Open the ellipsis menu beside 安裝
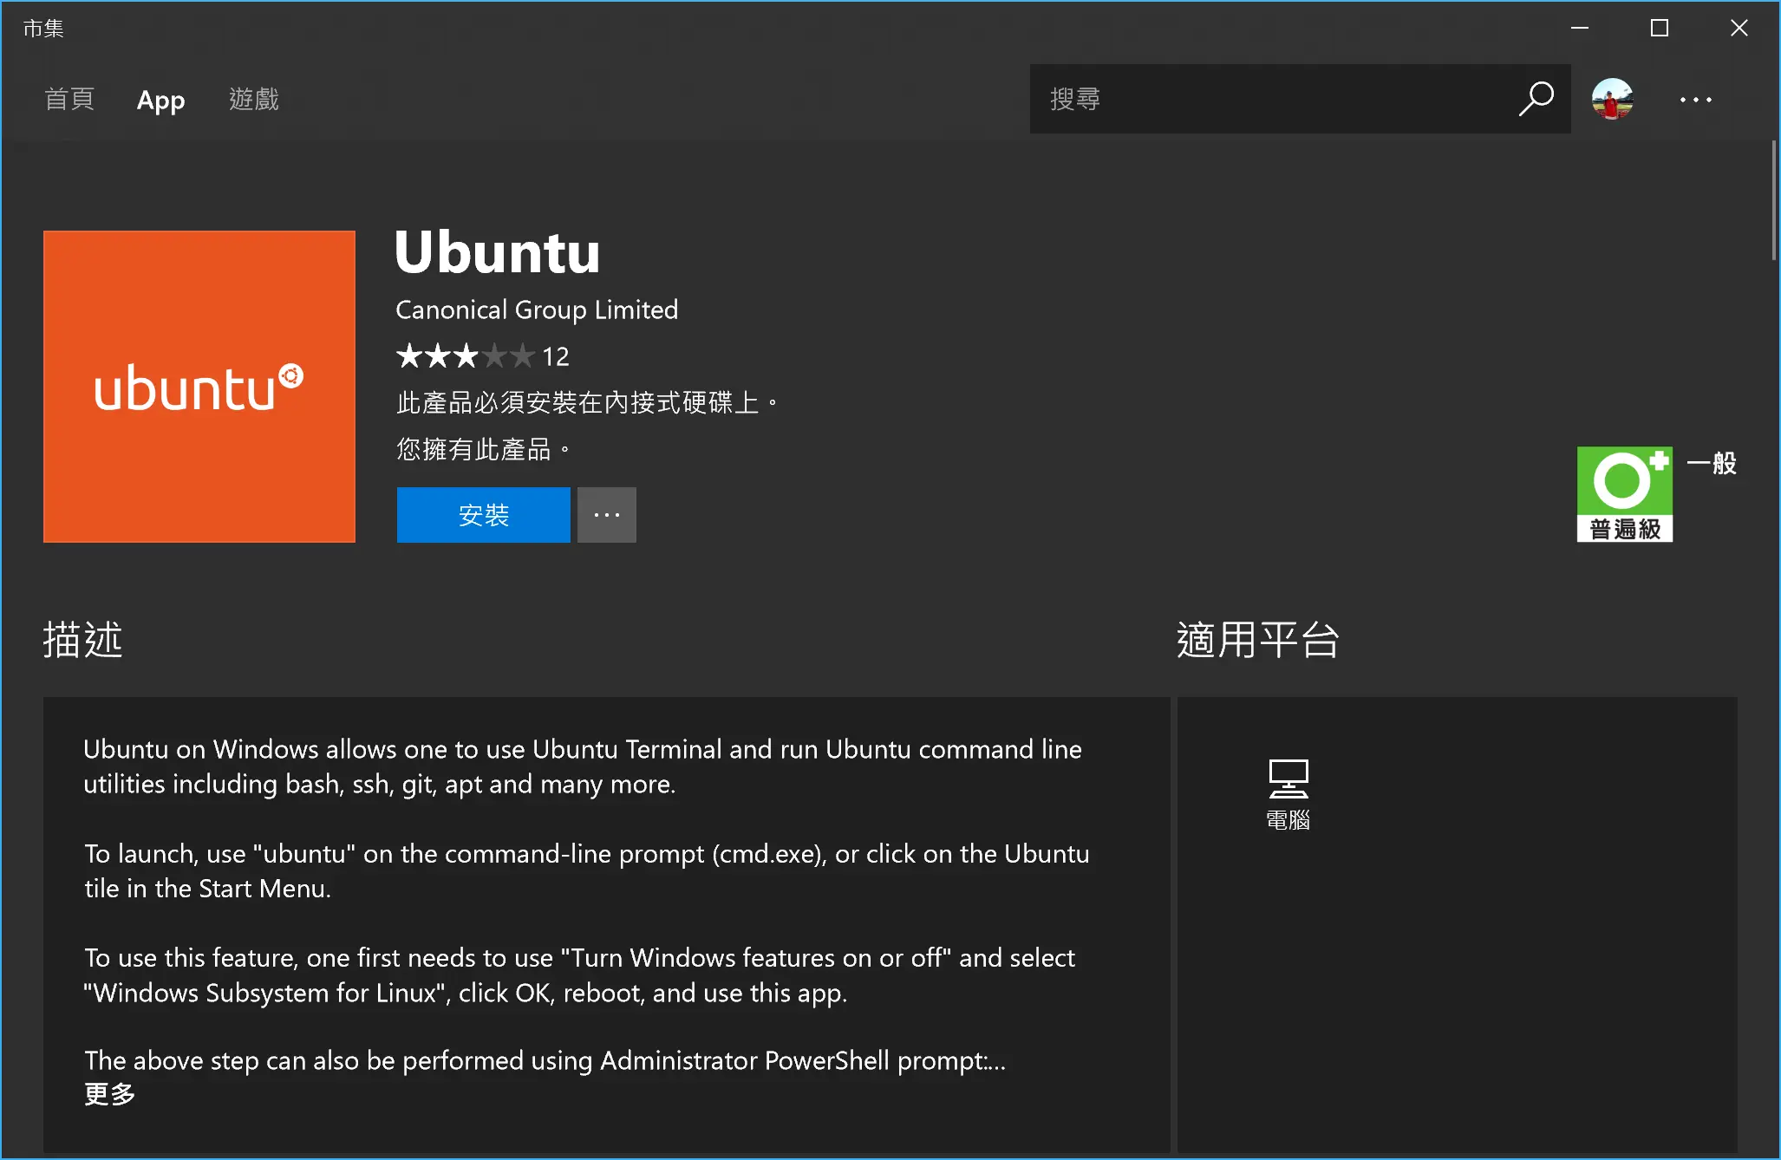The height and width of the screenshot is (1160, 1781). click(x=607, y=515)
